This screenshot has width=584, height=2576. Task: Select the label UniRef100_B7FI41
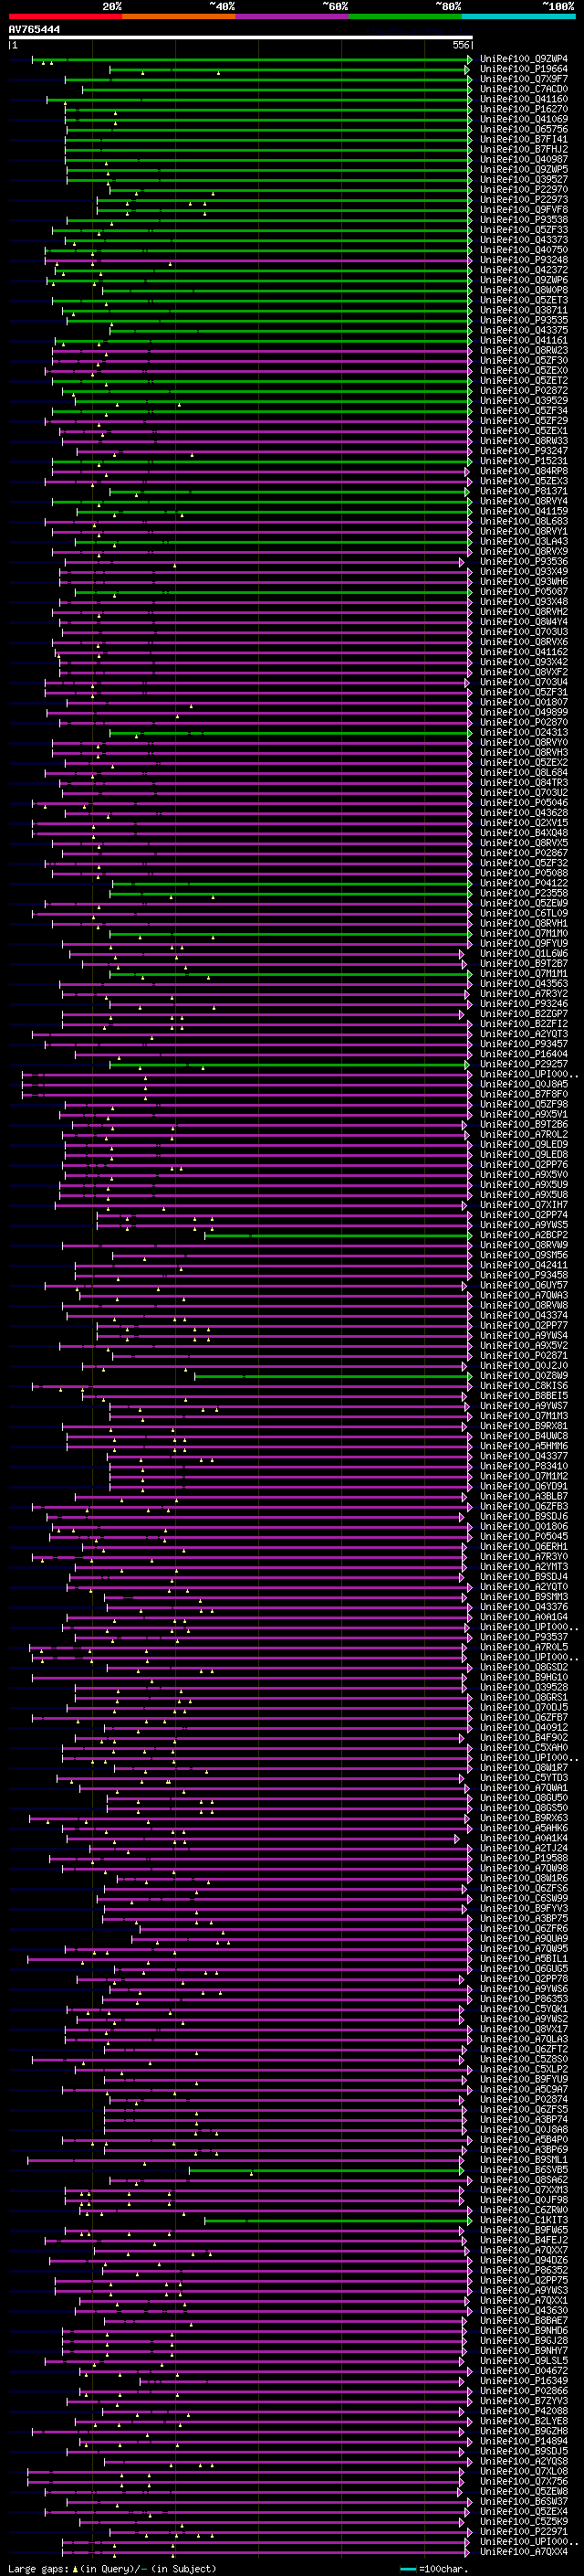coord(524,139)
